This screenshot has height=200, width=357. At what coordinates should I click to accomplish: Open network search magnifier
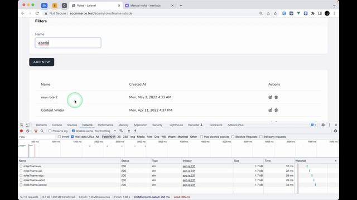pyautogui.click(x=42, y=131)
